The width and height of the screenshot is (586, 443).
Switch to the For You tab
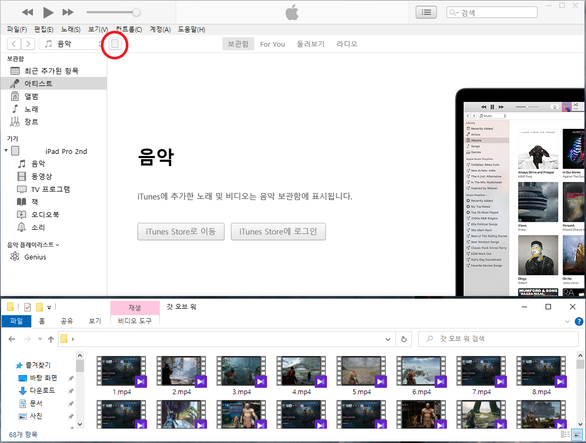click(272, 44)
